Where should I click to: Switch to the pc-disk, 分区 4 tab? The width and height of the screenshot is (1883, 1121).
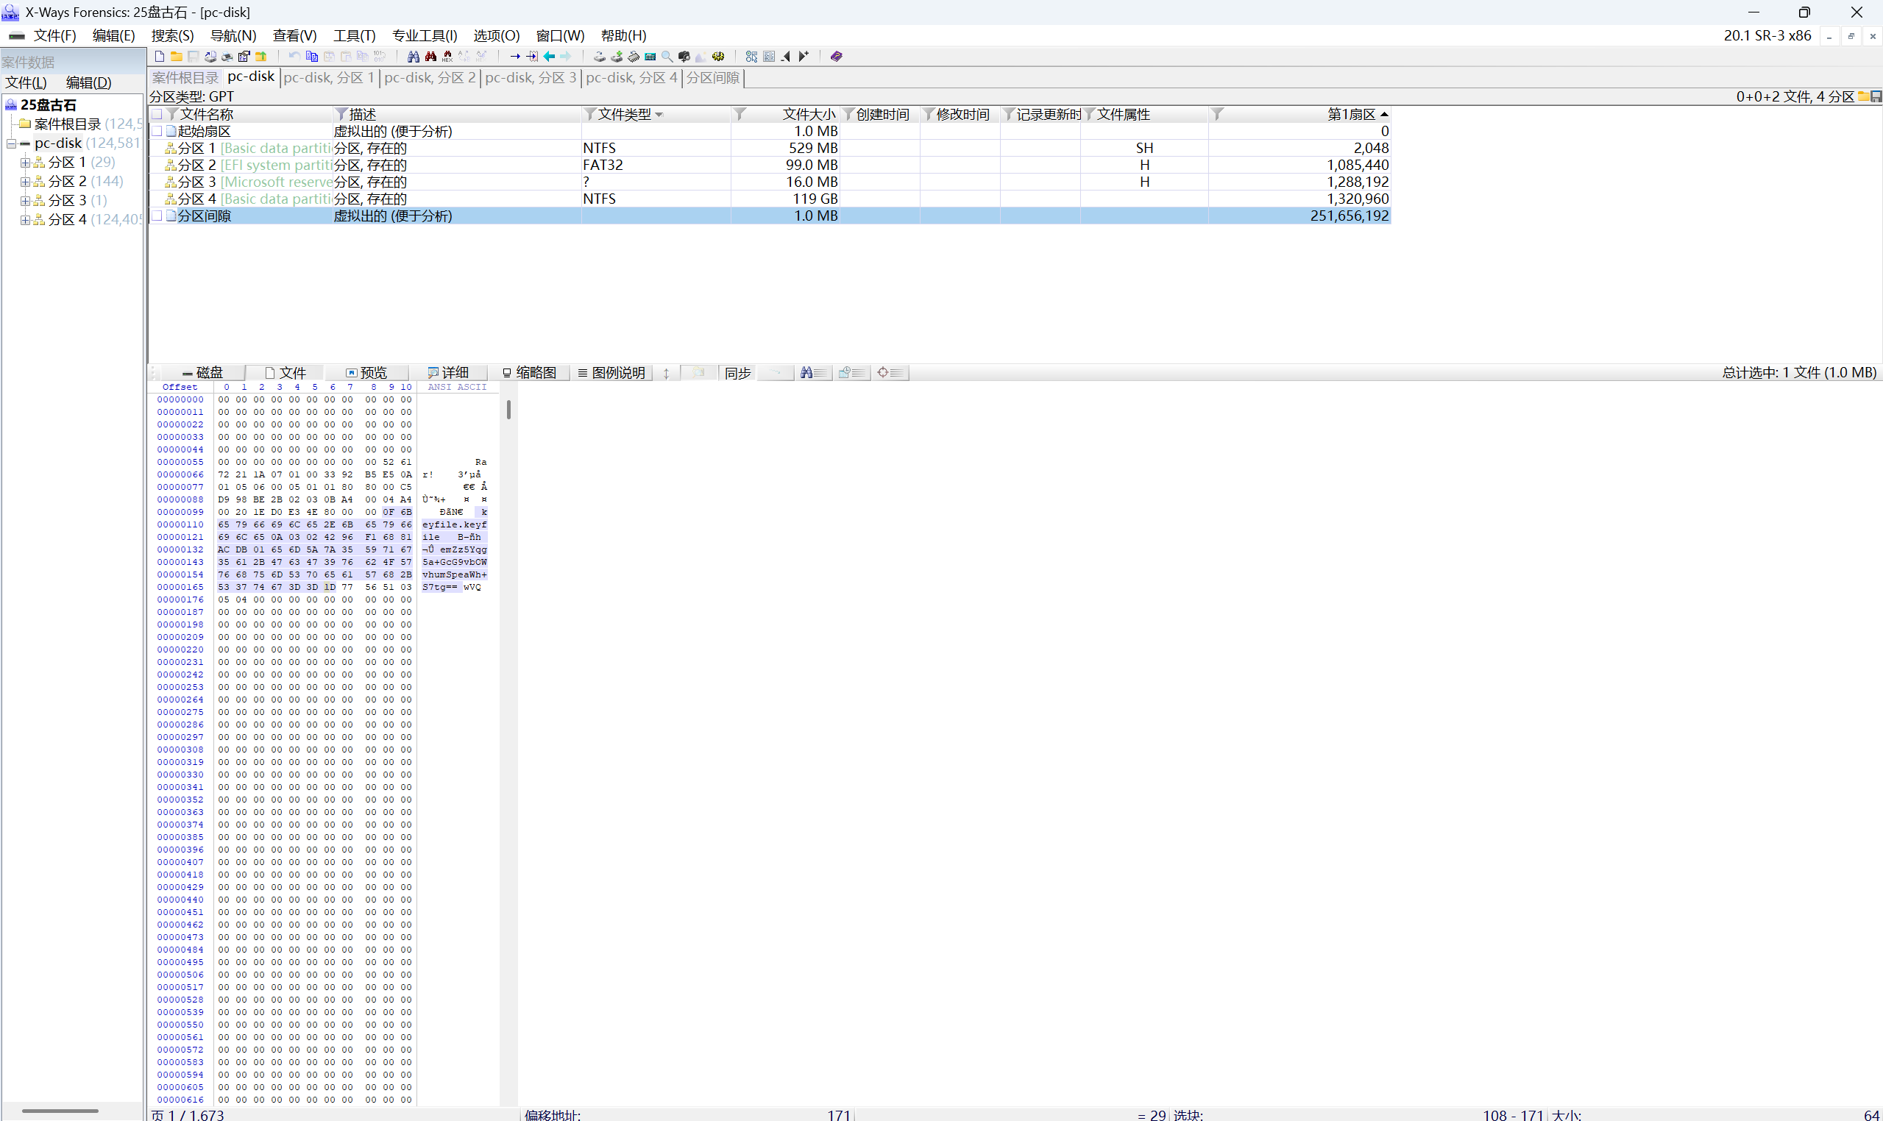point(631,78)
